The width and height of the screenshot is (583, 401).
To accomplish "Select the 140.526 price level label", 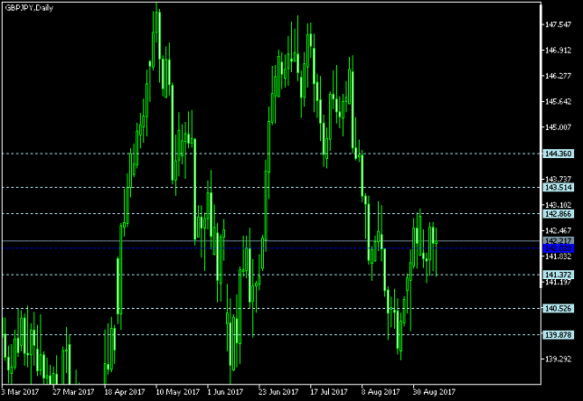I will pos(559,309).
